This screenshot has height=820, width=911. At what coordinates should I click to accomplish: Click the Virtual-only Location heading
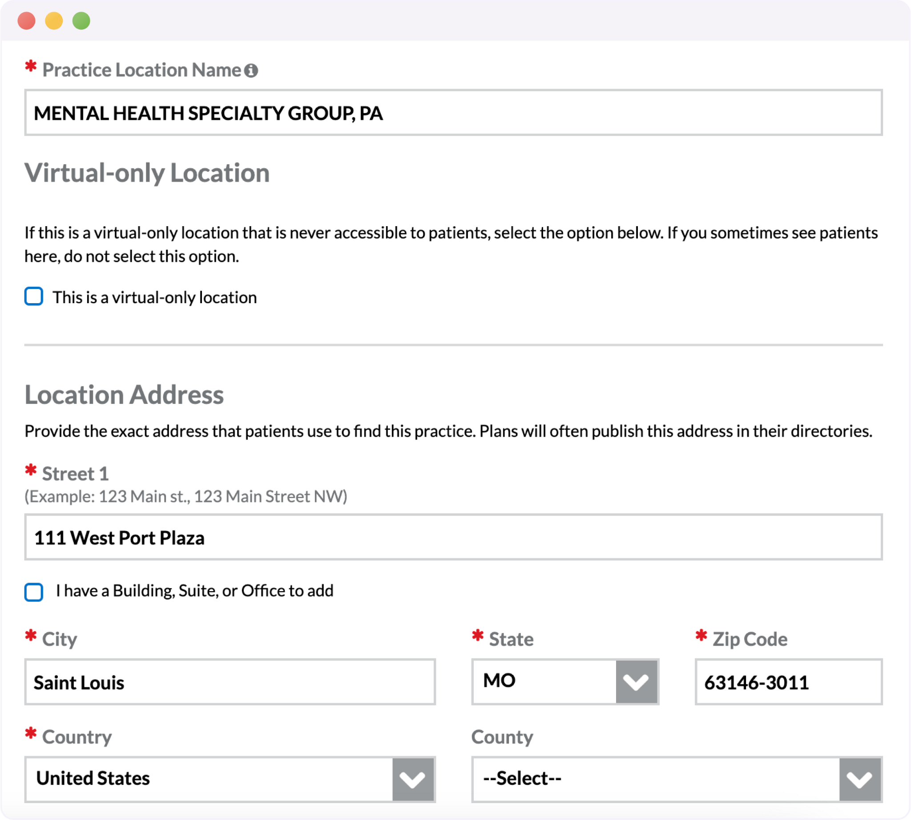147,173
